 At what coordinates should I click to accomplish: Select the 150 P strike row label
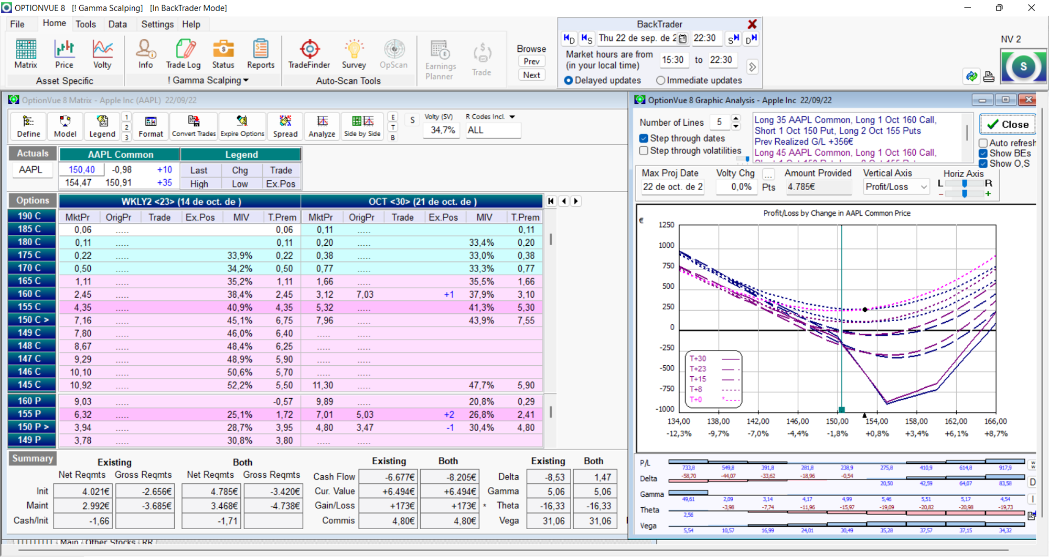[32, 427]
